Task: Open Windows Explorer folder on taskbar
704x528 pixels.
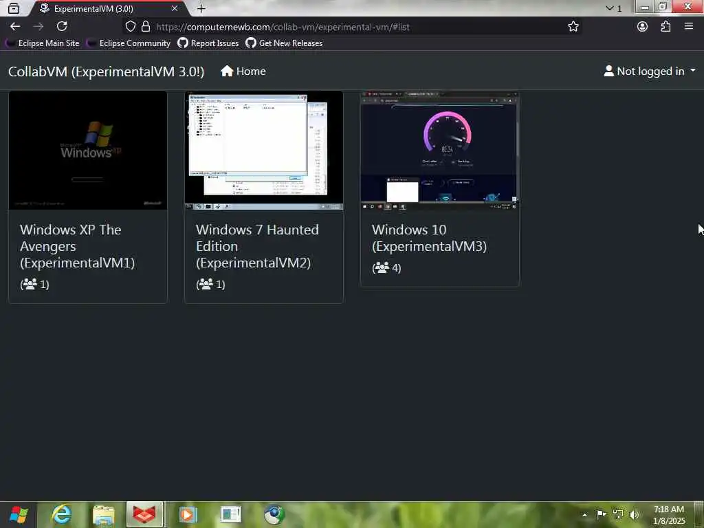Action: point(104,514)
